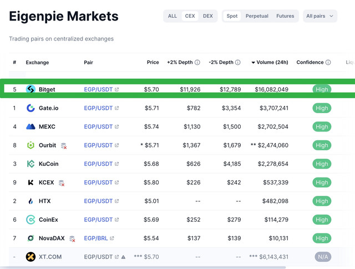Open EGP/USDT pair link for KuCoin
Viewport: 355px width, 269px height.
pyautogui.click(x=98, y=164)
